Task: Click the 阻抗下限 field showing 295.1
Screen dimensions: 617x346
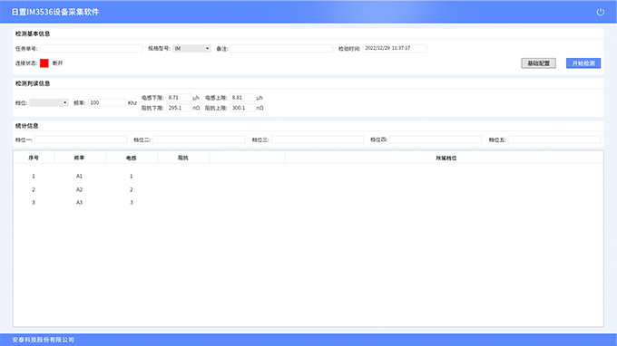Action: pos(179,108)
